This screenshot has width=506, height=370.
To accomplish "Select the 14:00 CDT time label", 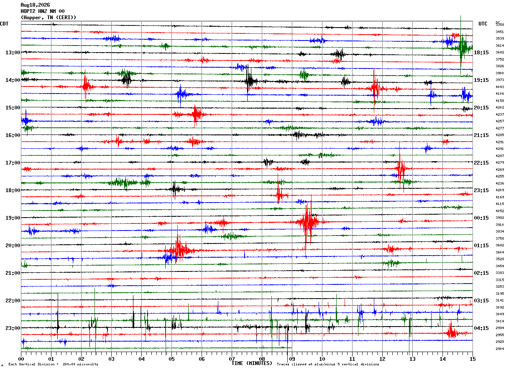I will [x=13, y=80].
